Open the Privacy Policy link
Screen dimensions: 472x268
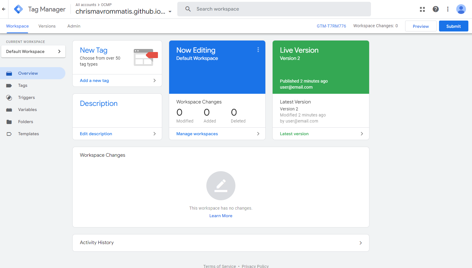tap(255, 266)
